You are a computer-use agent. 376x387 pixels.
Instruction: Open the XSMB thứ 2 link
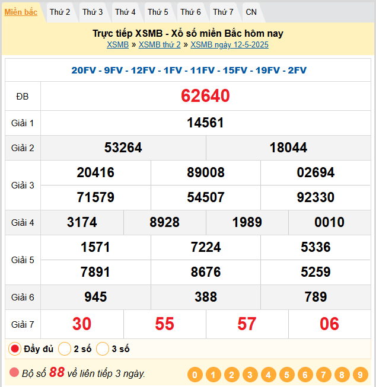tap(160, 44)
